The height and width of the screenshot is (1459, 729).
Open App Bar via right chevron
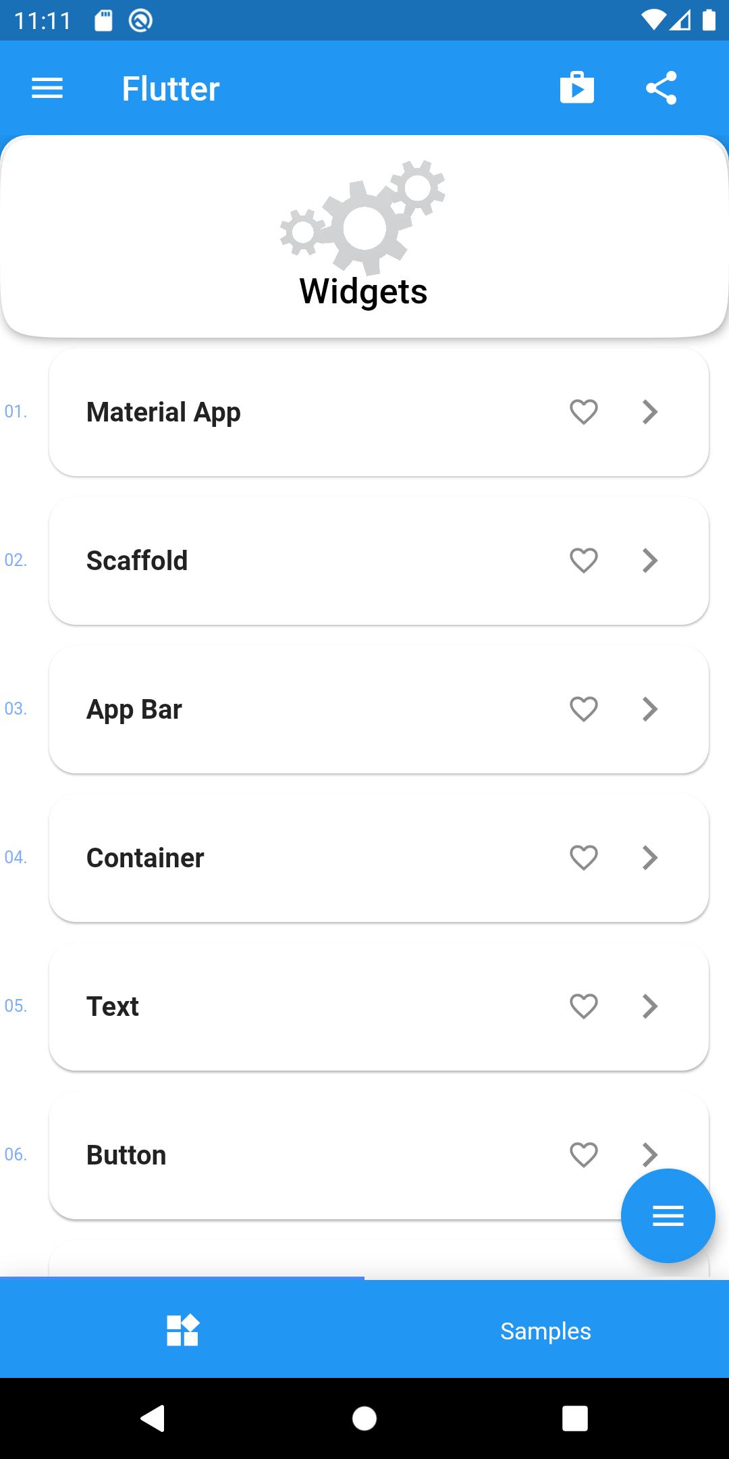coord(650,709)
